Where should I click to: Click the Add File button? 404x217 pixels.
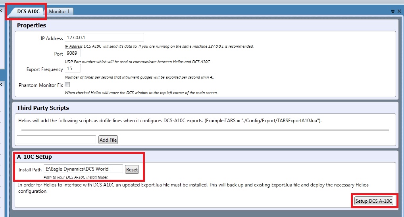108,140
